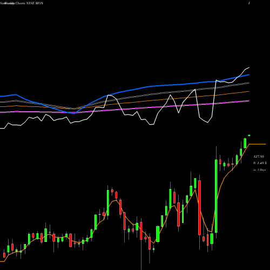Click the 'in 2 Days' label
This screenshot has height=270, width=270.
pos(259,170)
